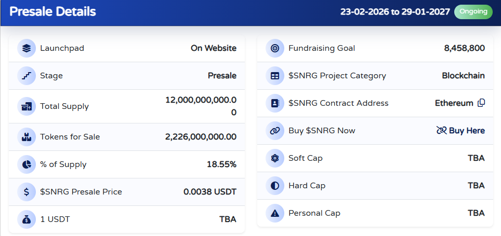Click the Total Supply icon
This screenshot has height=236, width=501.
tap(27, 106)
